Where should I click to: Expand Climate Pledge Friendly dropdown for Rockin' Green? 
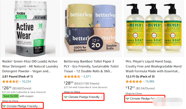pyautogui.click(x=40, y=106)
